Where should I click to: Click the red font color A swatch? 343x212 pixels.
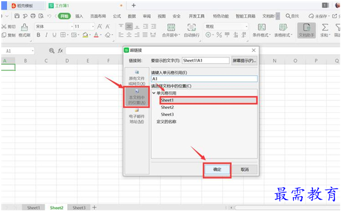pos(96,35)
